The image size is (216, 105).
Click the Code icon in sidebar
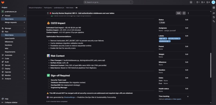coord(3,59)
